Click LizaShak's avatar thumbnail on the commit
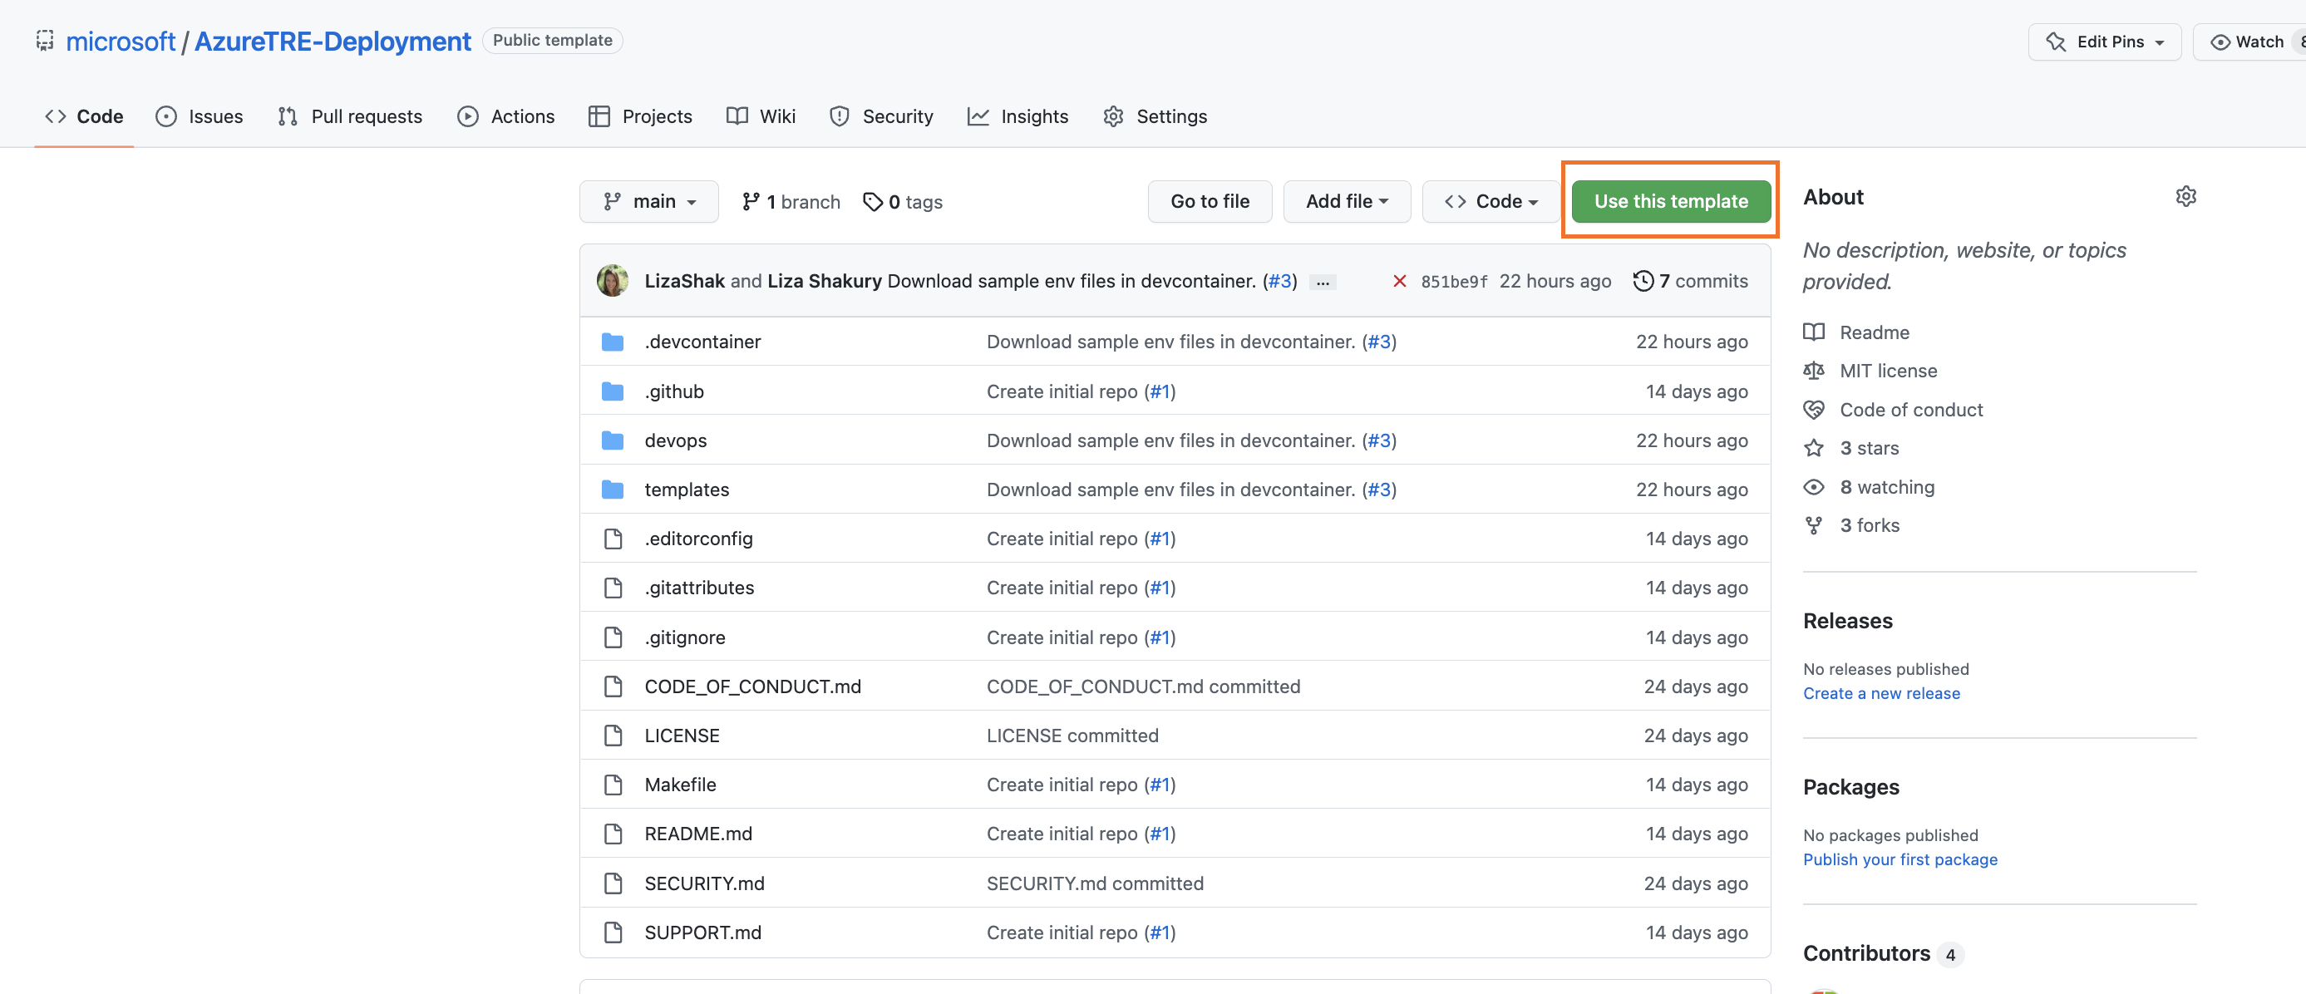The height and width of the screenshot is (994, 2306). (x=613, y=280)
